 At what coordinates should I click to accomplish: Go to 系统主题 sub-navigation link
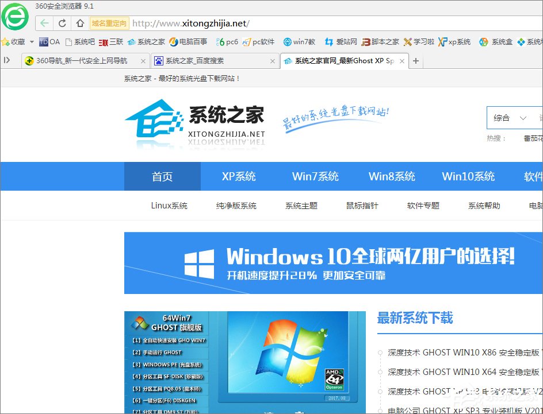tap(301, 206)
